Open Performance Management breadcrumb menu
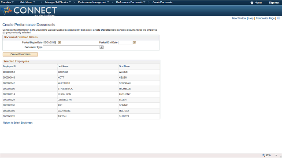The width and height of the screenshot is (282, 158). 93,2
